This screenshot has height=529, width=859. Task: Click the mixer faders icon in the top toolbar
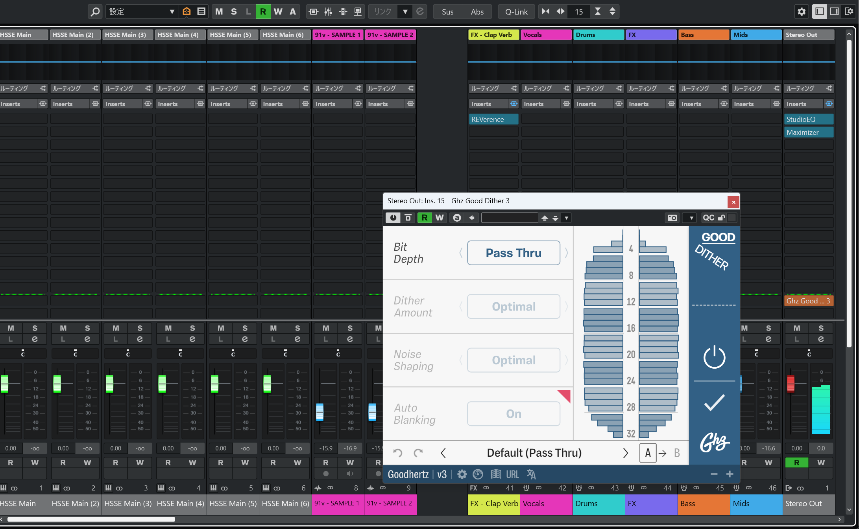click(x=328, y=12)
